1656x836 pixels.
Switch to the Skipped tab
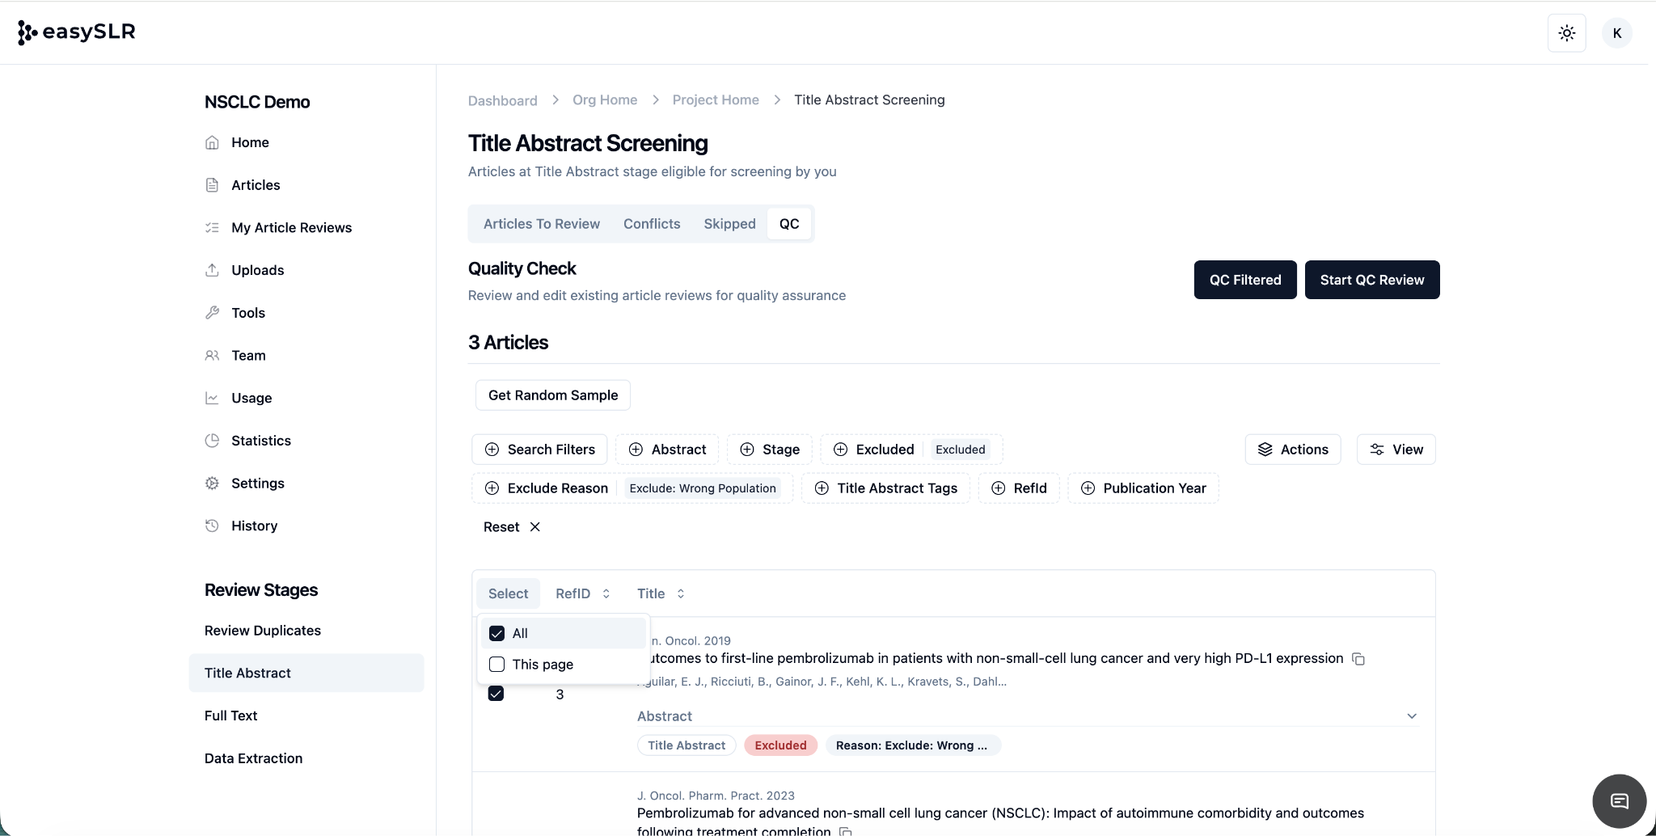click(729, 224)
